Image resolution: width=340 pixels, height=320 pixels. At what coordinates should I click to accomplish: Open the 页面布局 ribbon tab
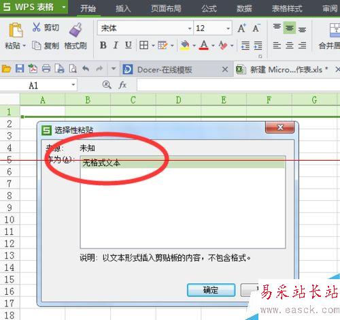coord(166,8)
